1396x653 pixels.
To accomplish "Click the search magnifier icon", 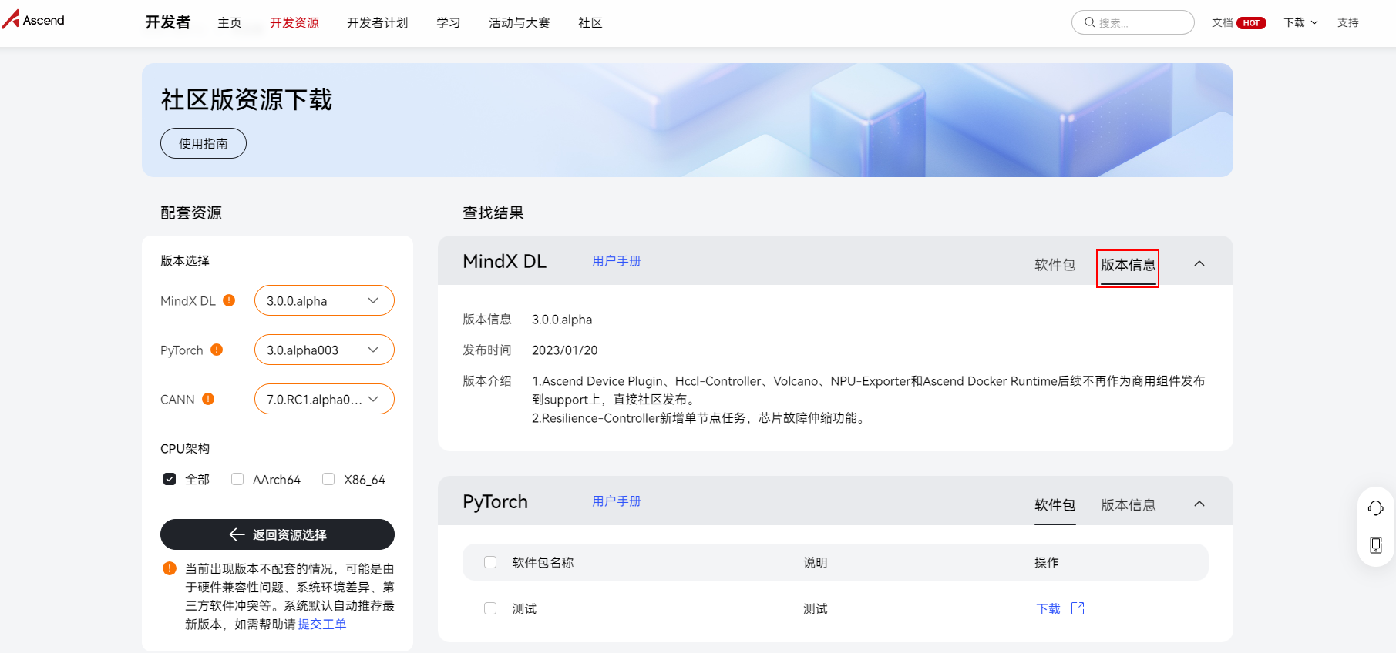I will click(1089, 22).
